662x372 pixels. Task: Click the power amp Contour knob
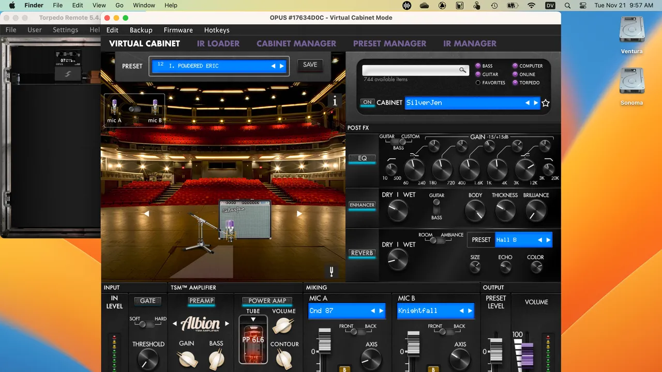(284, 358)
